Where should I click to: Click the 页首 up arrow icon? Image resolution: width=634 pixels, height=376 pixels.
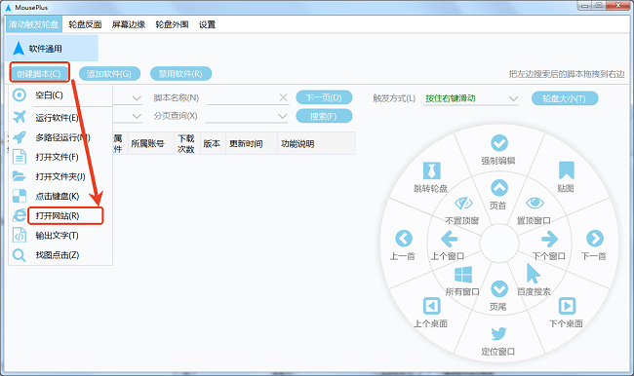click(499, 188)
